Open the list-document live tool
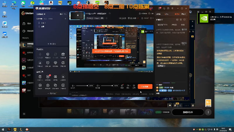 [63, 86]
